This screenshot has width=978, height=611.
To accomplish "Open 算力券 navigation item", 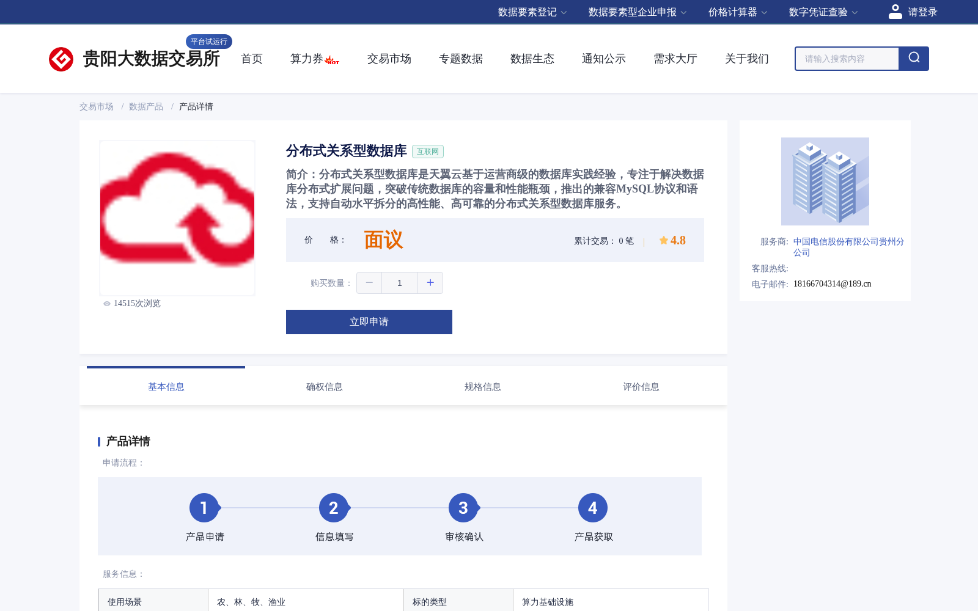I will 306,59.
